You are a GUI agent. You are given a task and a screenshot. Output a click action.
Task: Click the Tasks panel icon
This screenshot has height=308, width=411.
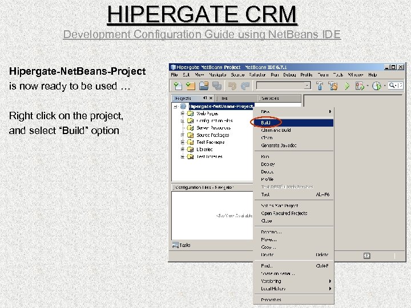(x=175, y=245)
